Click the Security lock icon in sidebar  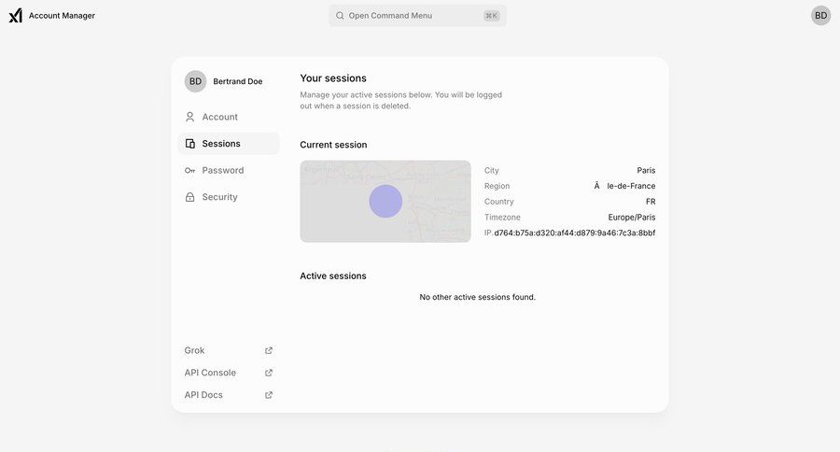(189, 197)
